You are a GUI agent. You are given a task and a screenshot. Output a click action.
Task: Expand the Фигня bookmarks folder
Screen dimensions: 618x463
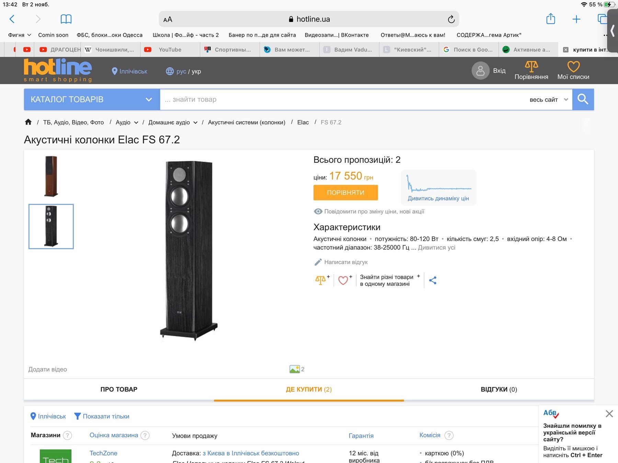point(20,35)
